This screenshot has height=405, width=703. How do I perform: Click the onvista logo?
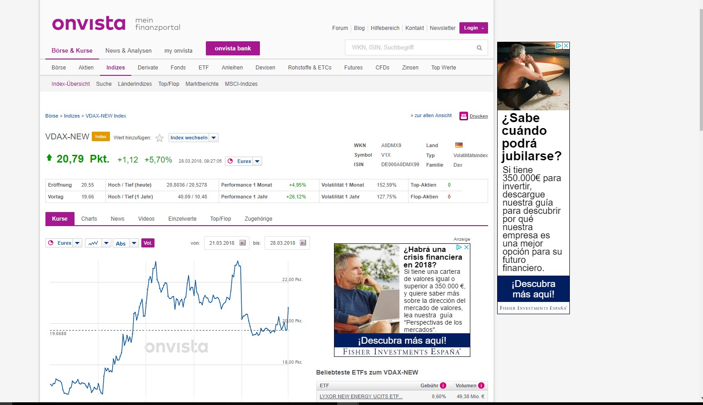(89, 24)
